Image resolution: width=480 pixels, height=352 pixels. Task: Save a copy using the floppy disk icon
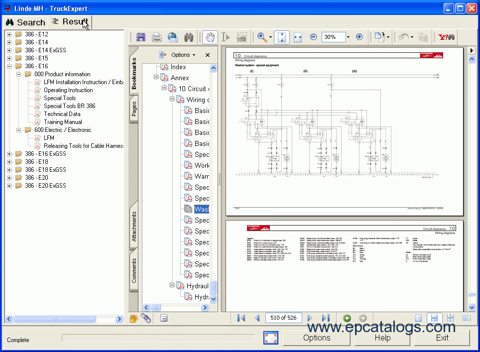click(x=141, y=37)
